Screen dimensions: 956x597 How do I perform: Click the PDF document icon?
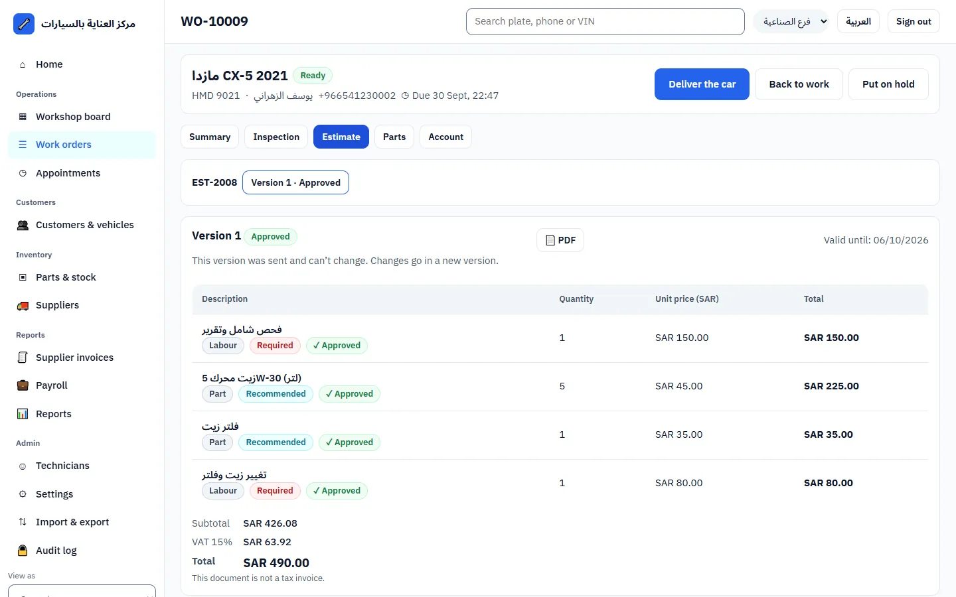(x=550, y=240)
